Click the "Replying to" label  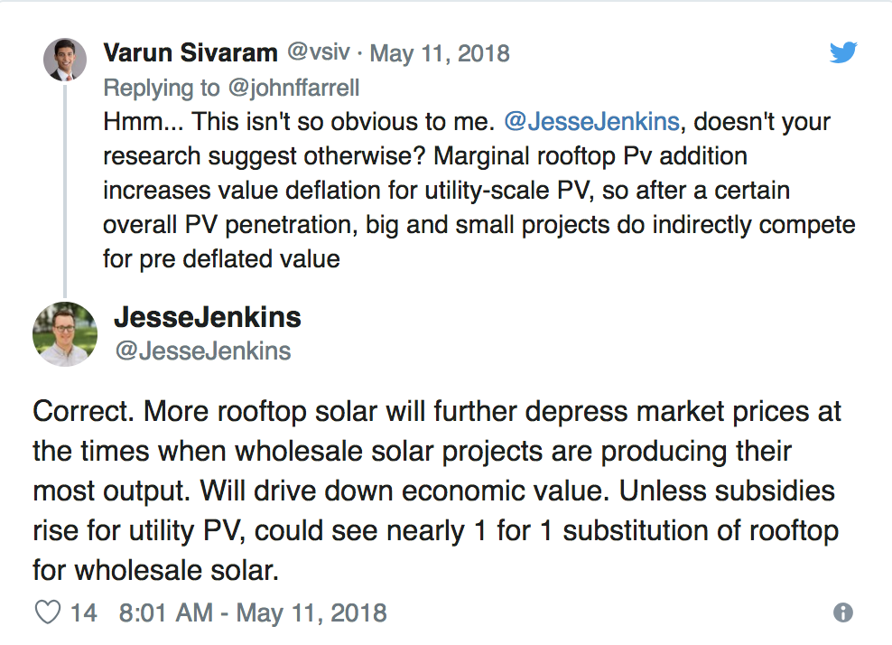point(161,88)
